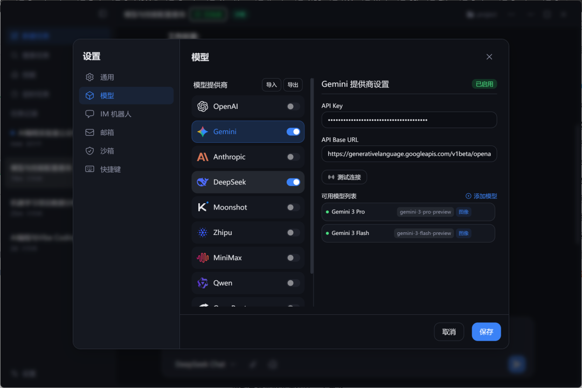The height and width of the screenshot is (388, 582).
Task: Select the Qwen provider row name
Action: coord(223,283)
